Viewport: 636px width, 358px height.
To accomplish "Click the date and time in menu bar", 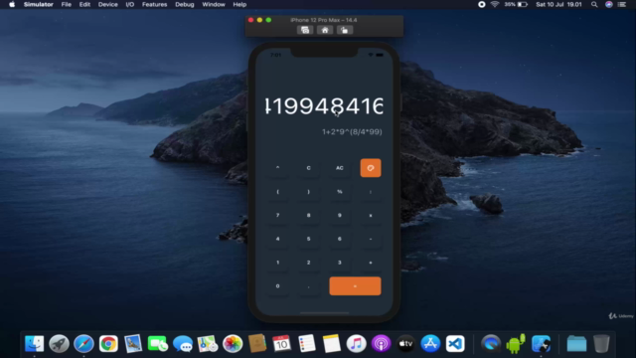I will (x=558, y=4).
